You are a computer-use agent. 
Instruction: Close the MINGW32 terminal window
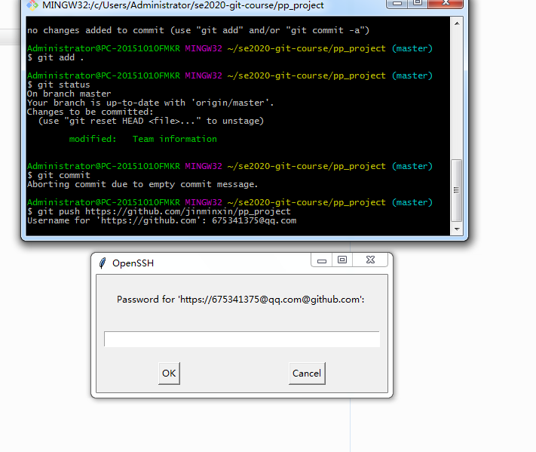(446, 3)
